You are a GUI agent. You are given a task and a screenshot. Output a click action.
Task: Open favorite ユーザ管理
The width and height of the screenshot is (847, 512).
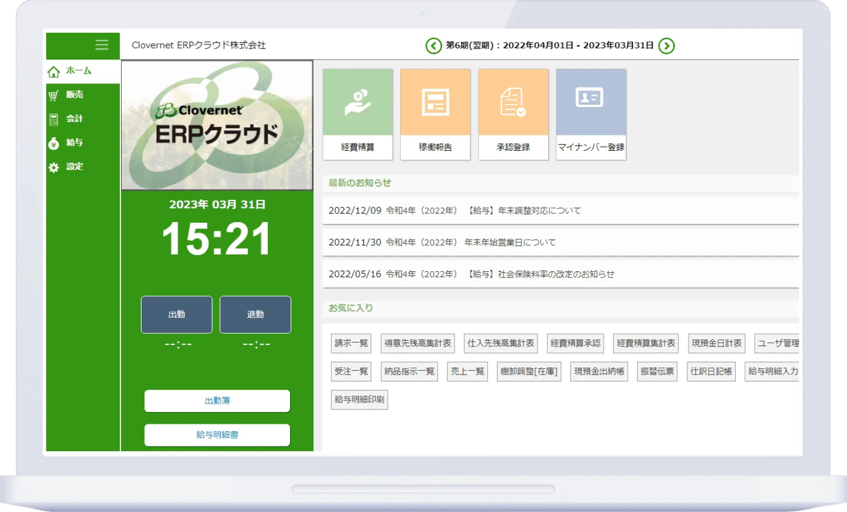[777, 343]
